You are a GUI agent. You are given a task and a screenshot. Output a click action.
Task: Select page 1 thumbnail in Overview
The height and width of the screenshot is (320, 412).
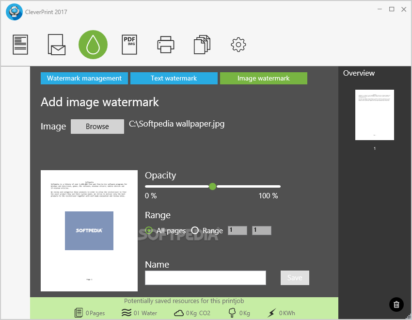[375, 115]
